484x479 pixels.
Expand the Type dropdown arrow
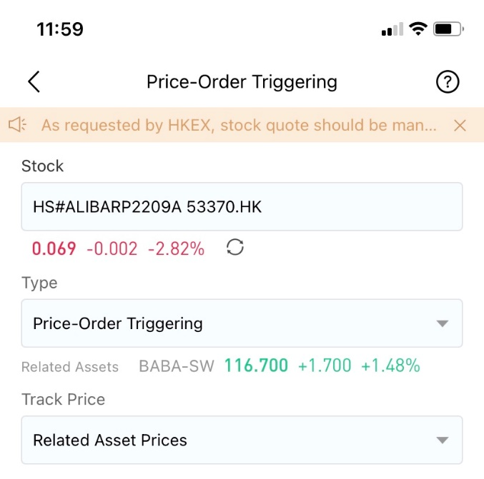pyautogui.click(x=442, y=323)
